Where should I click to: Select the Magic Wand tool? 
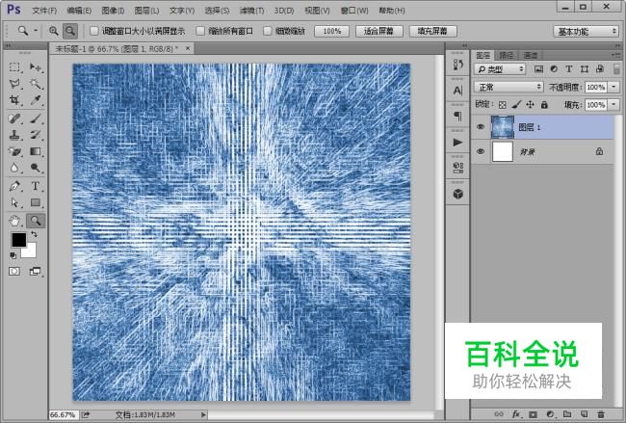(x=36, y=84)
